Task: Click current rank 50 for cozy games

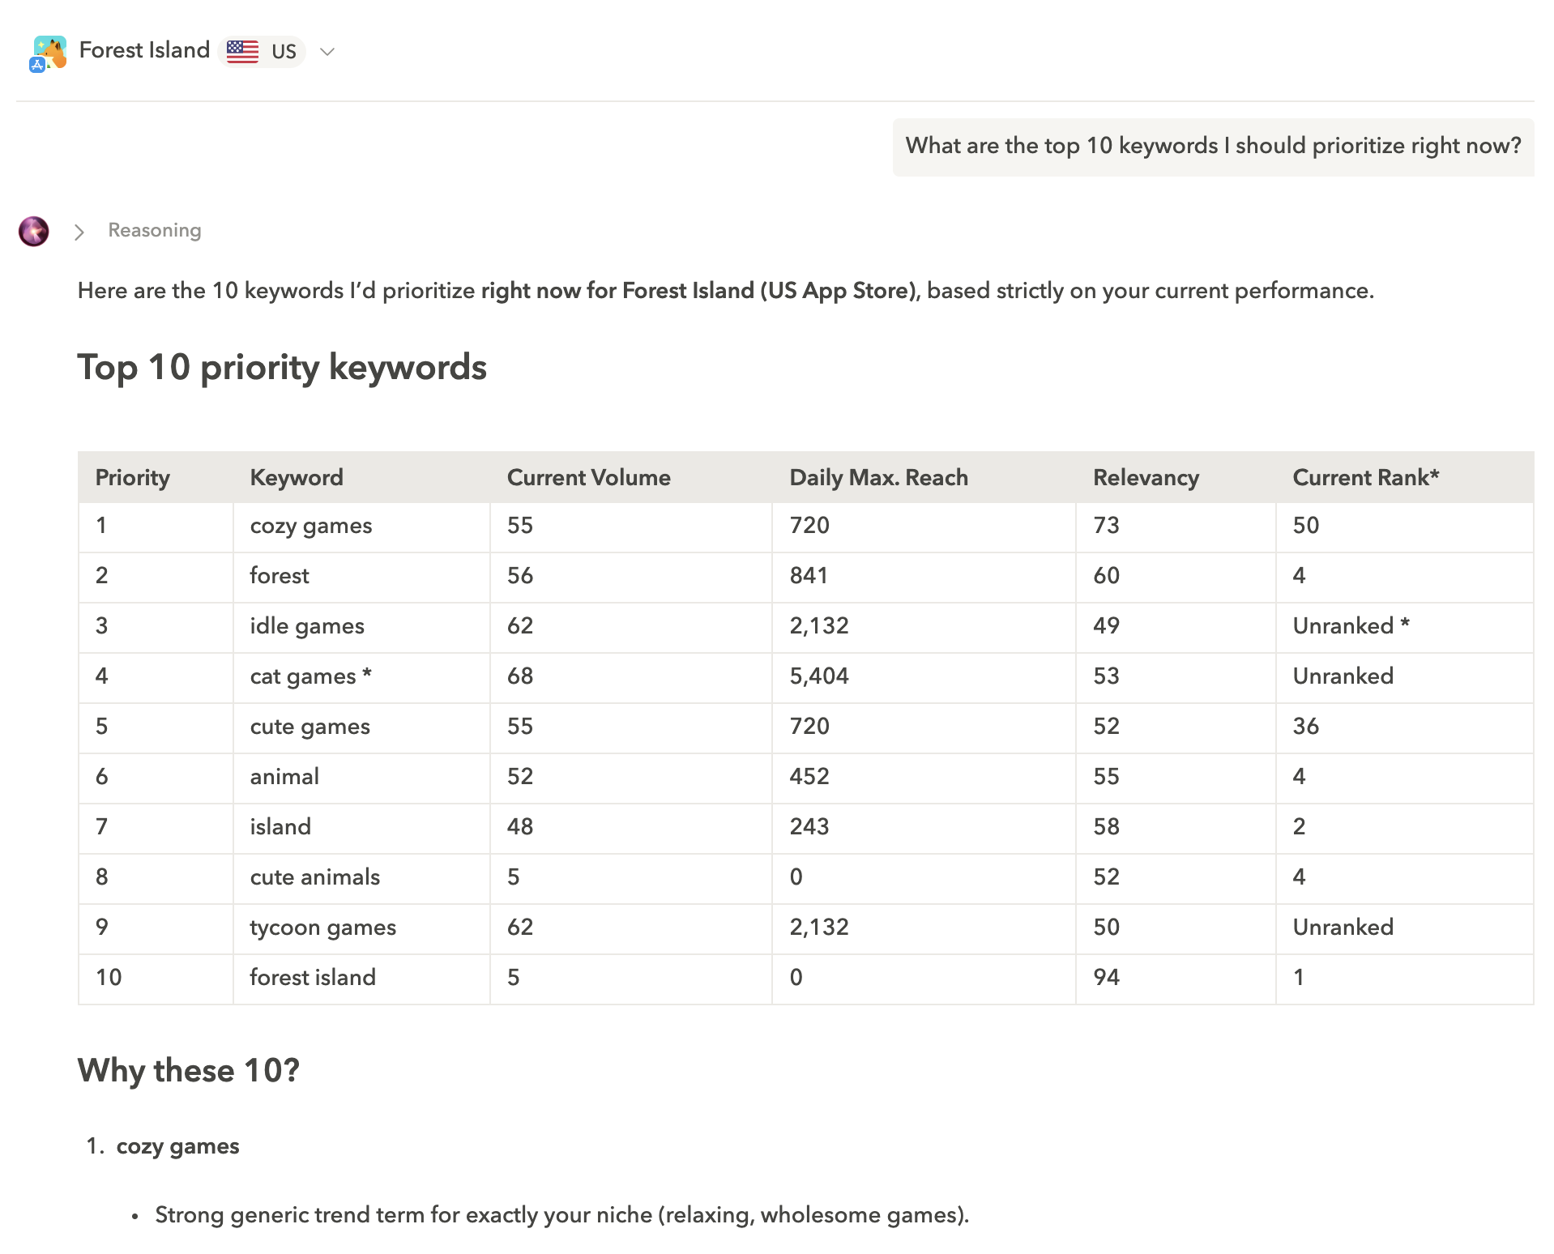Action: click(1305, 526)
